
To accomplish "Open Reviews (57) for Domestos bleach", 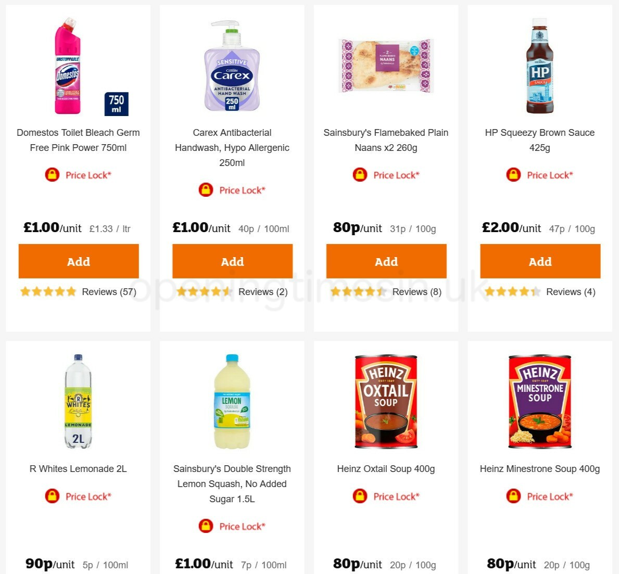I will [109, 292].
